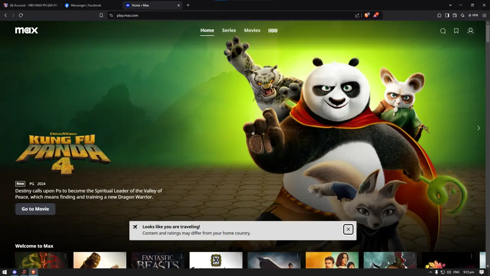Dismiss the traveling notification banner

pos(348,229)
